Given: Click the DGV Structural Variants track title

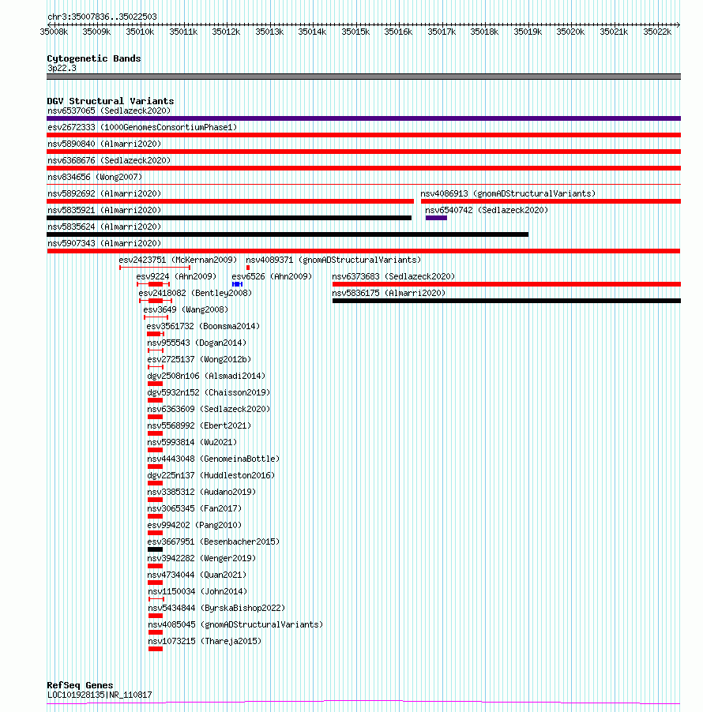Looking at the screenshot, I should pyautogui.click(x=111, y=101).
